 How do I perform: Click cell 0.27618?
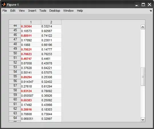click(31, 86)
